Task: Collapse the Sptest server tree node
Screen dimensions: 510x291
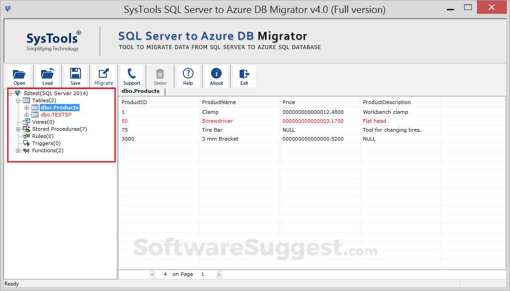Action: click(x=10, y=93)
